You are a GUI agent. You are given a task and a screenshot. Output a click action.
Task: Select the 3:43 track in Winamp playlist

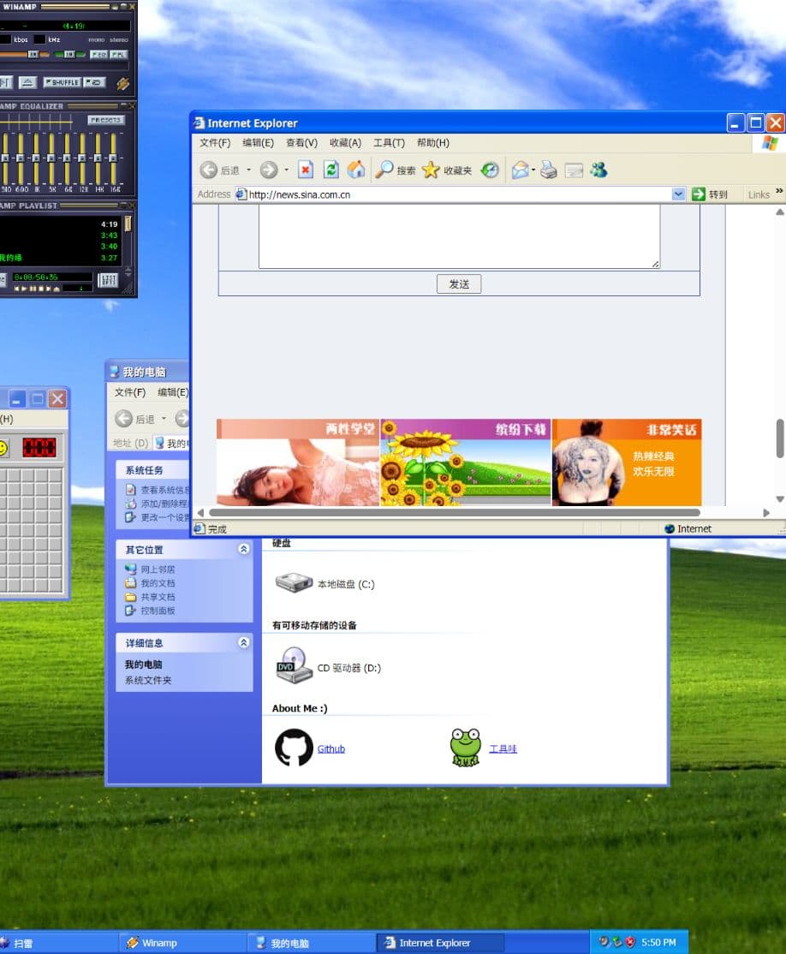pos(109,236)
